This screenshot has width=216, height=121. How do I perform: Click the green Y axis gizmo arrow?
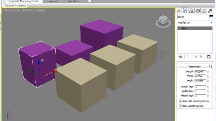[x=31, y=71]
